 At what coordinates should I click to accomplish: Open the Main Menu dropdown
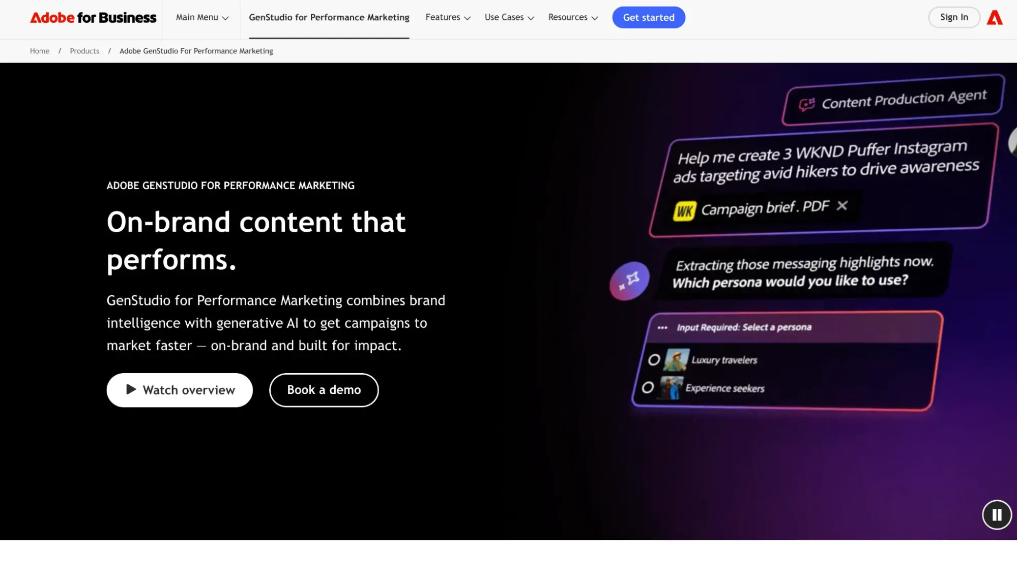[201, 17]
